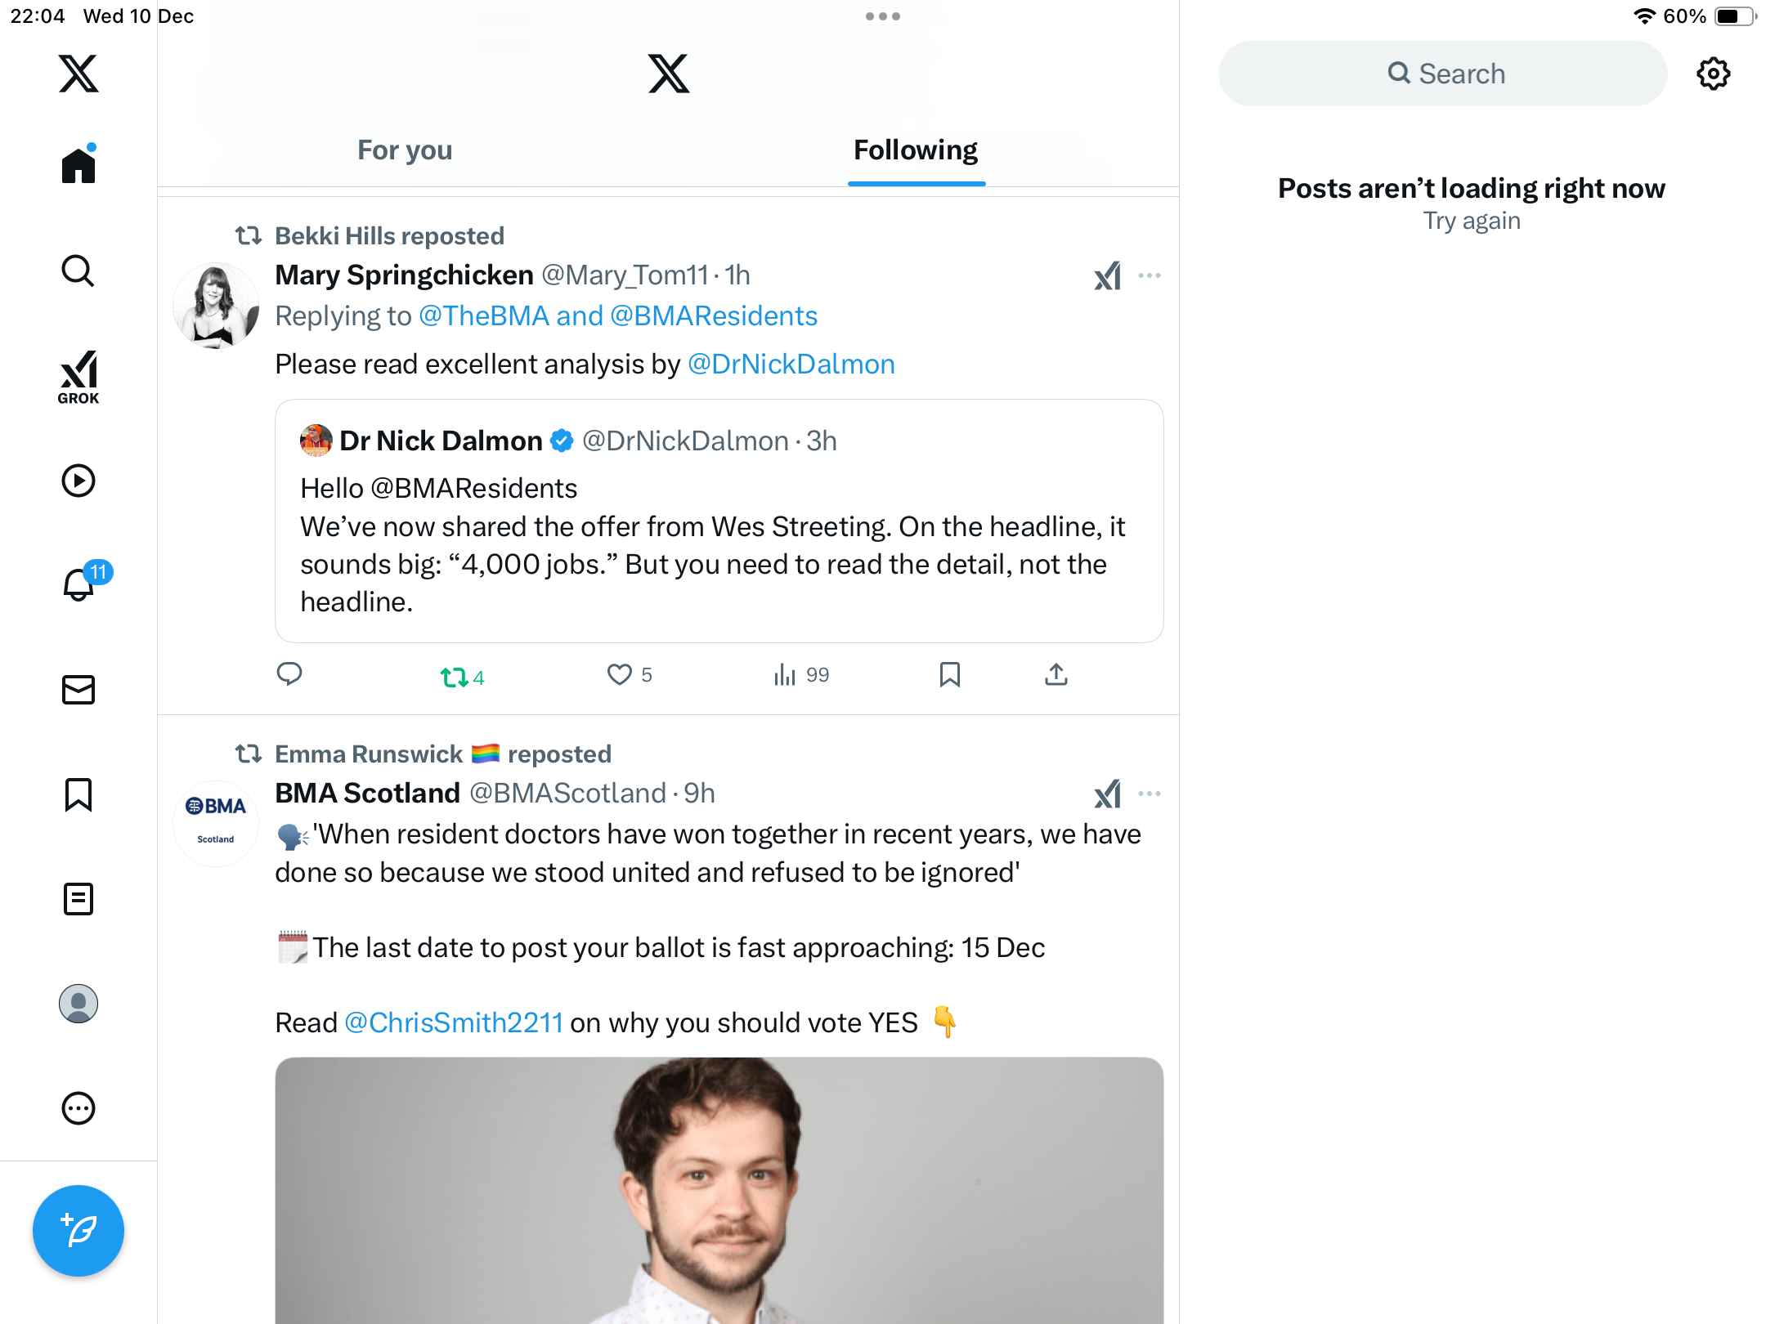The image size is (1766, 1324).
Task: Toggle repost on Mary Springchicken's post
Action: (455, 677)
